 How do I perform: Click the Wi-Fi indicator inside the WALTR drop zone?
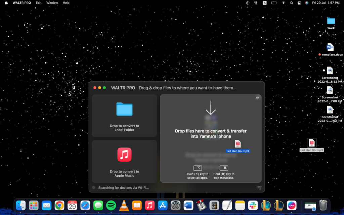click(x=257, y=98)
